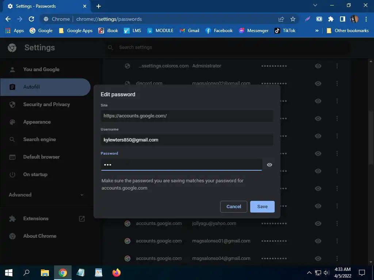Open the Windows Start menu
Screen dimensions: 374x280
click(x=9, y=273)
